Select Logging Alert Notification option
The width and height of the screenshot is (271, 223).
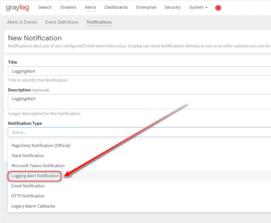click(35, 176)
